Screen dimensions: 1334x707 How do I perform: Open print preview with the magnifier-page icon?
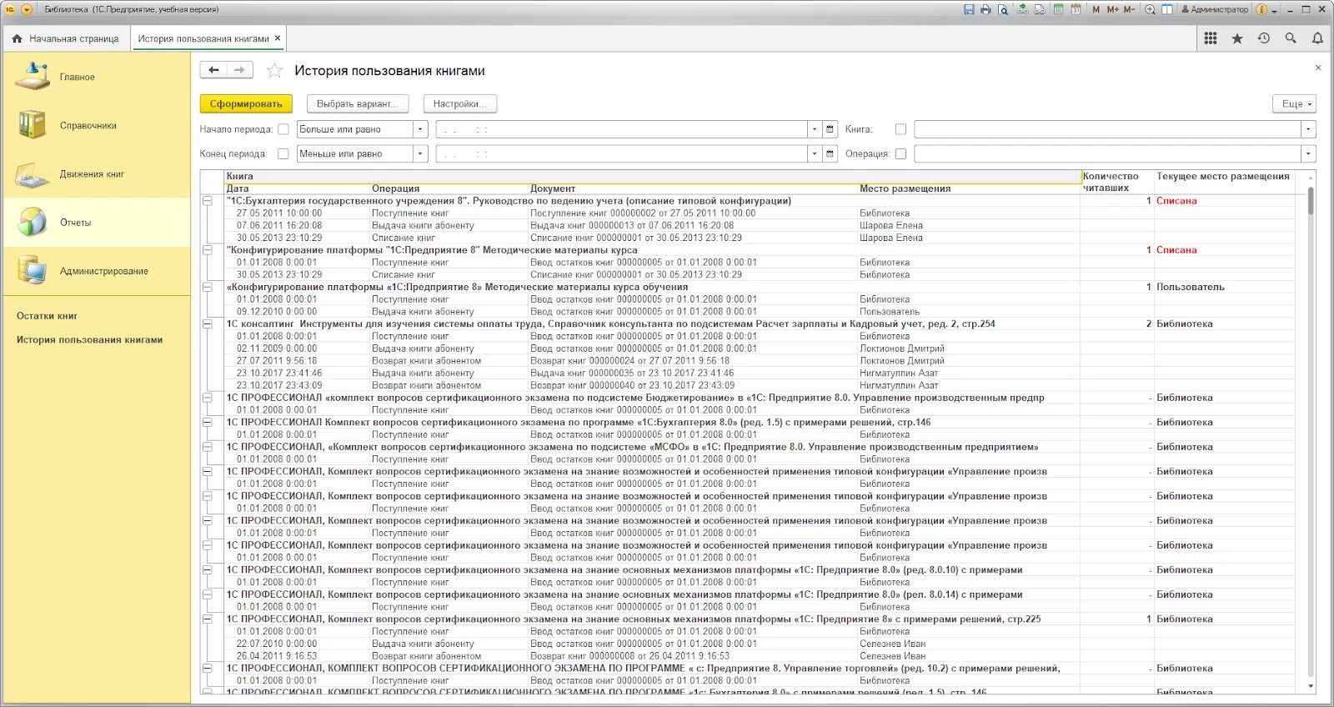[x=1003, y=9]
